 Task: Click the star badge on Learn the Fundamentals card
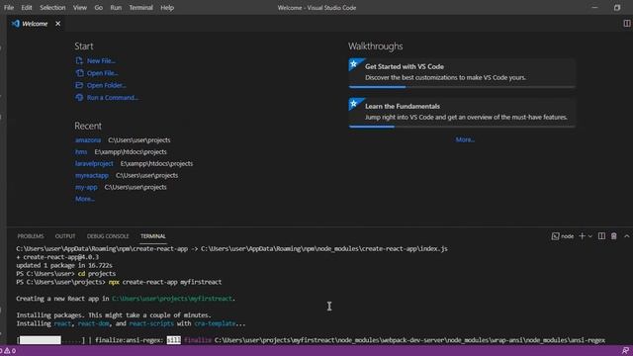pyautogui.click(x=354, y=104)
